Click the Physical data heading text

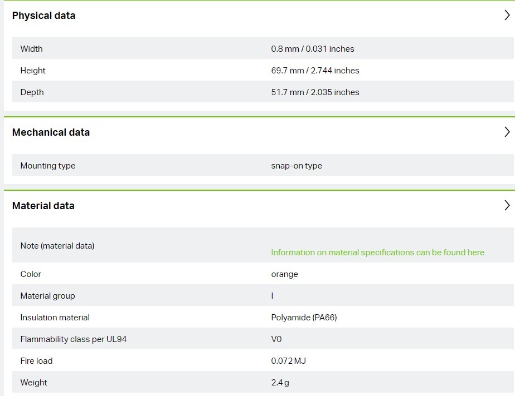(x=43, y=16)
